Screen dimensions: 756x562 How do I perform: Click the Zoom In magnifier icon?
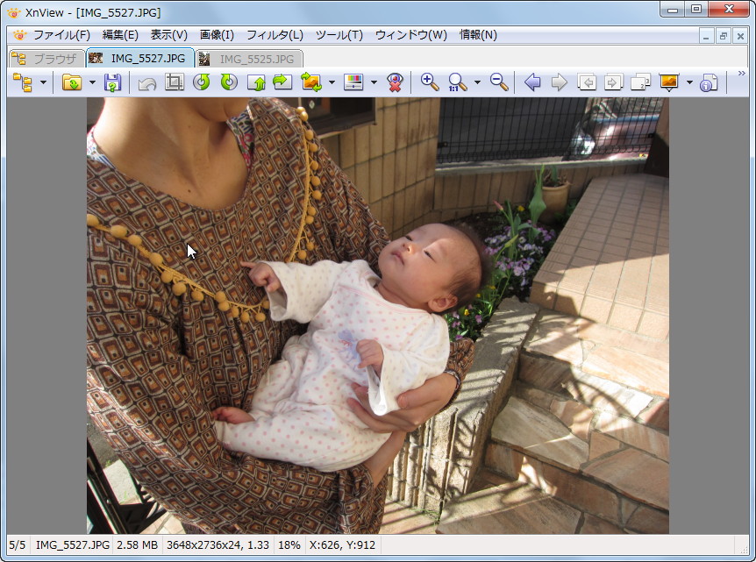pos(430,82)
